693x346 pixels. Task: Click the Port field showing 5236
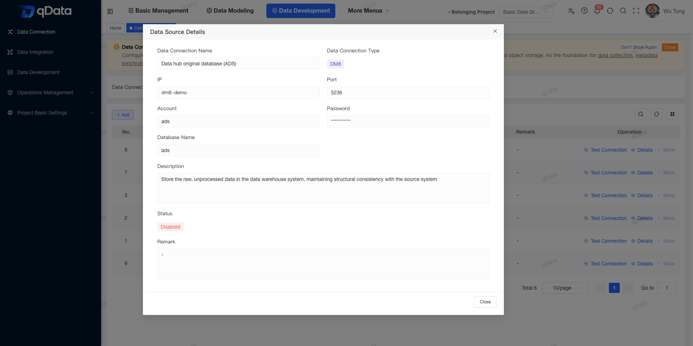[x=408, y=92]
